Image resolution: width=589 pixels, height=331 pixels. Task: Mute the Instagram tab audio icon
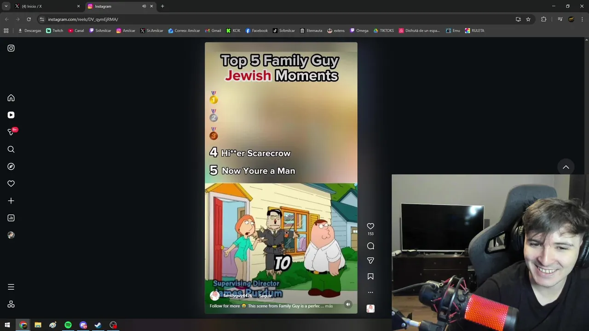pyautogui.click(x=144, y=6)
